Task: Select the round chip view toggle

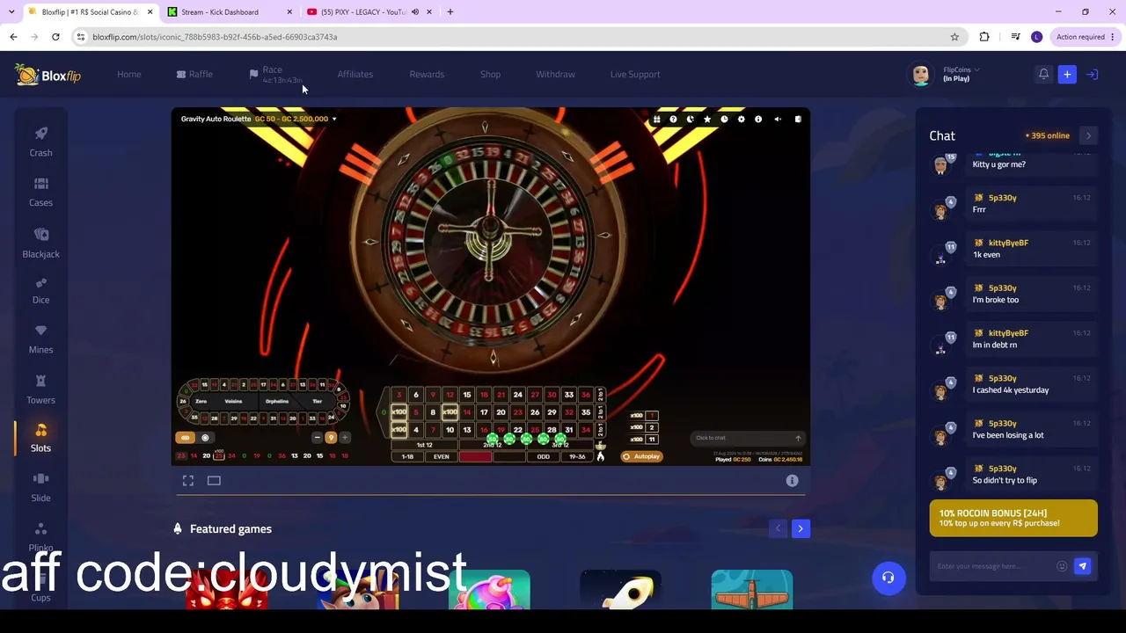Action: (x=205, y=438)
